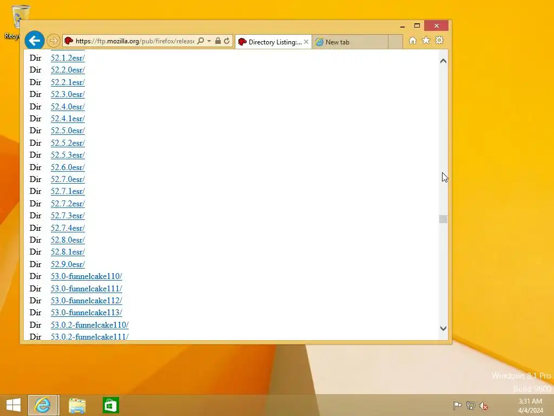
Task: Switch to the Directory Listing tab
Action: pos(273,42)
